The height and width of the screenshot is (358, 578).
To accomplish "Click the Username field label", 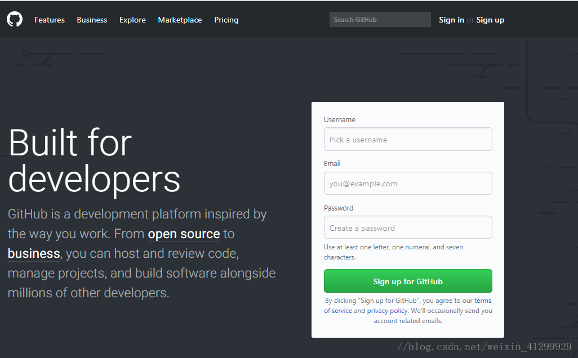I will pyautogui.click(x=340, y=120).
